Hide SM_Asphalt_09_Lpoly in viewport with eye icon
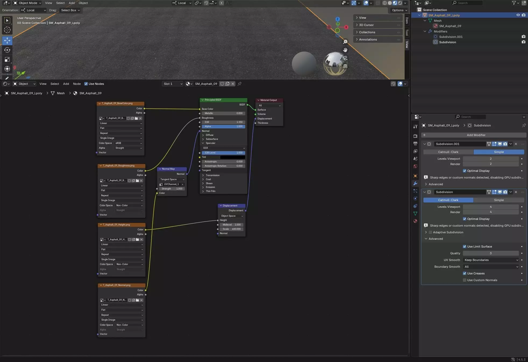Viewport: 528px width, 362px height. [x=518, y=15]
